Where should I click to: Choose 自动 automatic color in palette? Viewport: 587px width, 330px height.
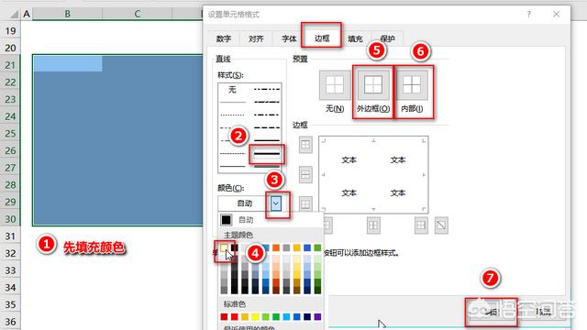271,220
